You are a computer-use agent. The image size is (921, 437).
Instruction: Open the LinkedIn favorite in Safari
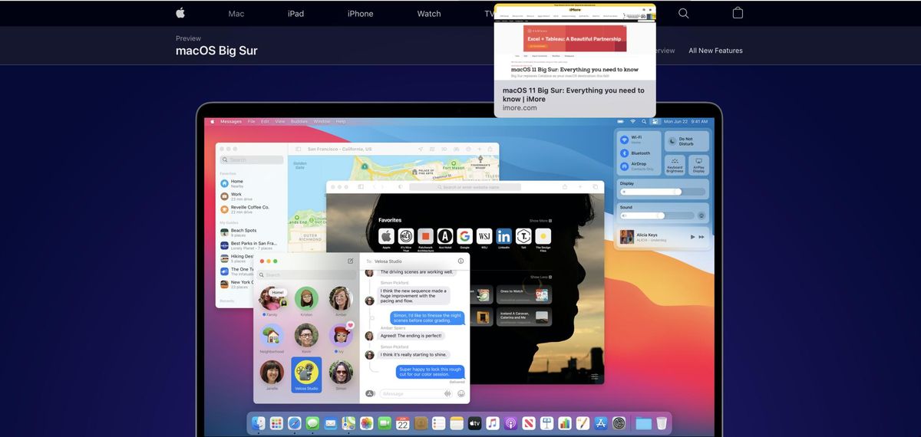[x=503, y=236]
